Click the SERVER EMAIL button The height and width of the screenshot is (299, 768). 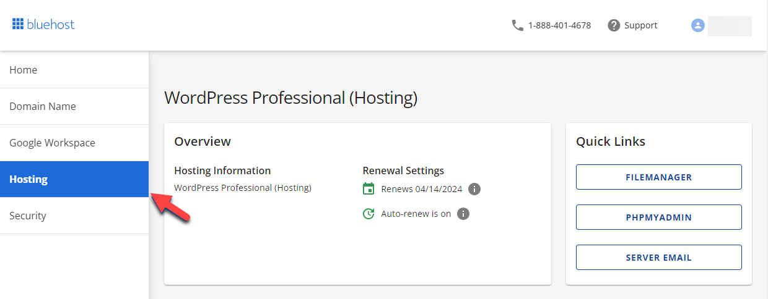659,258
